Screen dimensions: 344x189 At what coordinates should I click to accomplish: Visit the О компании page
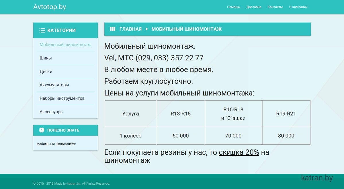298,7
